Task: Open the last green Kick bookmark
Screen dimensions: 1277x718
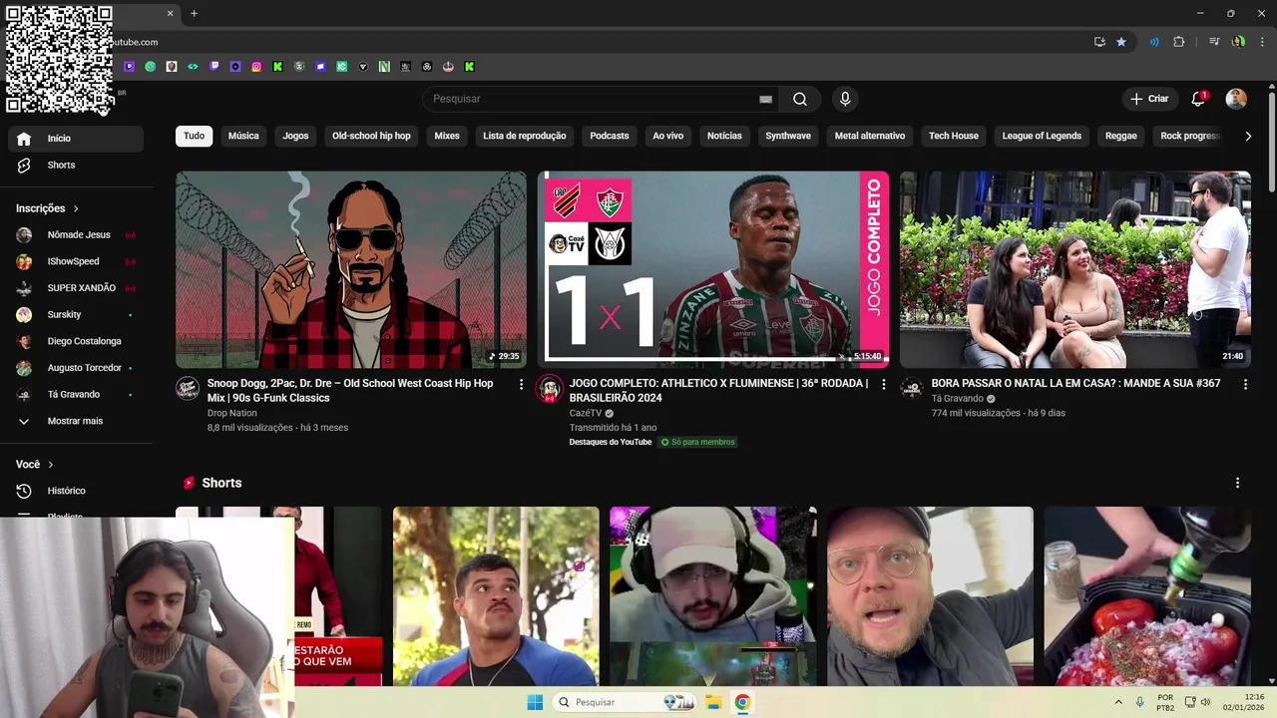Action: (x=469, y=67)
